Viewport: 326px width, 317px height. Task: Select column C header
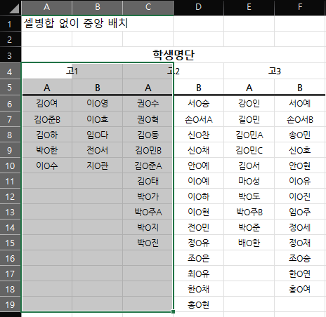click(148, 8)
